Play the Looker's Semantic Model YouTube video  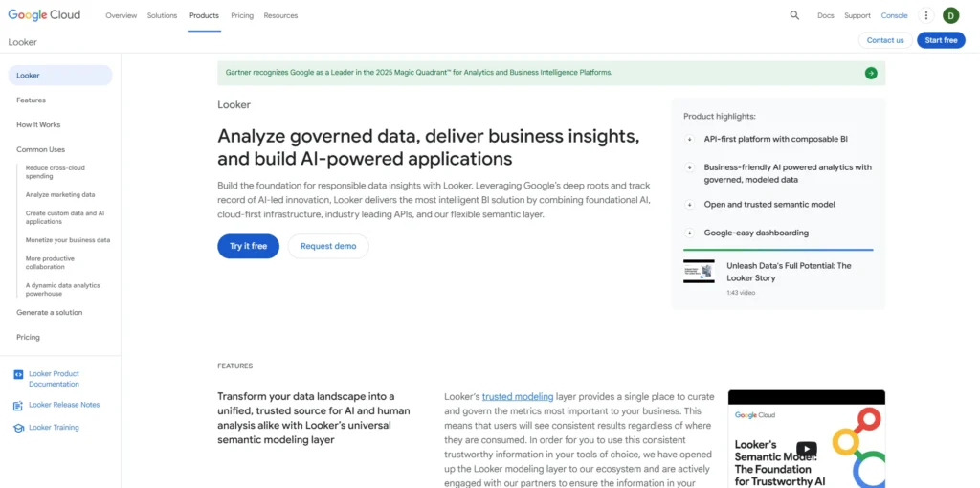coord(806,449)
